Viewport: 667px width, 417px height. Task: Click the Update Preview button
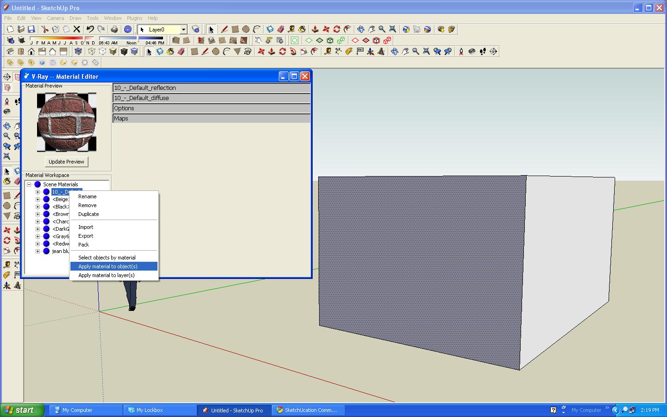[66, 162]
